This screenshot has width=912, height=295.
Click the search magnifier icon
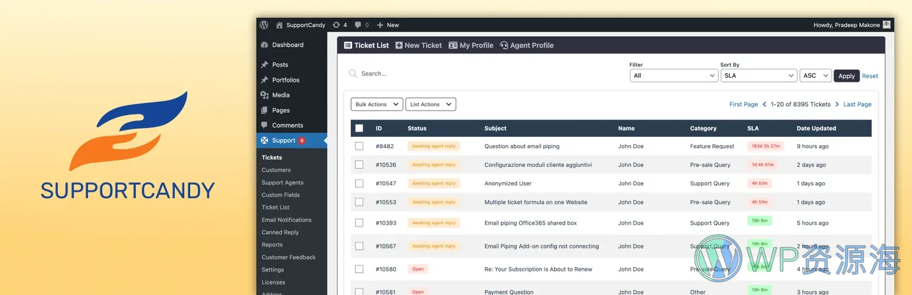(x=353, y=74)
